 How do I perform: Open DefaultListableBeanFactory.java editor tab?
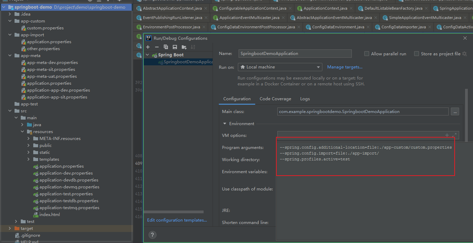393,8
